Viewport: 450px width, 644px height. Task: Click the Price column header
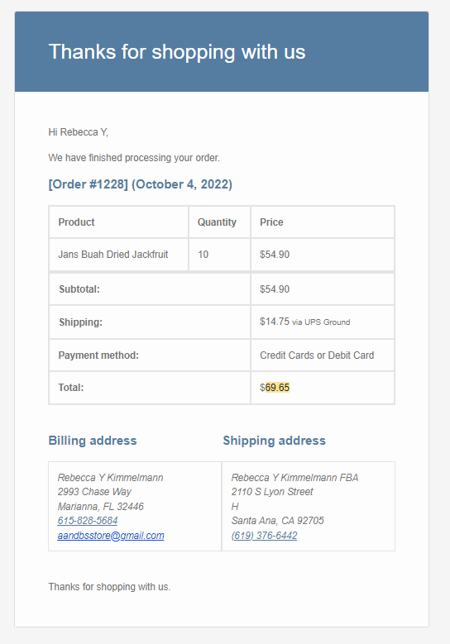point(271,222)
